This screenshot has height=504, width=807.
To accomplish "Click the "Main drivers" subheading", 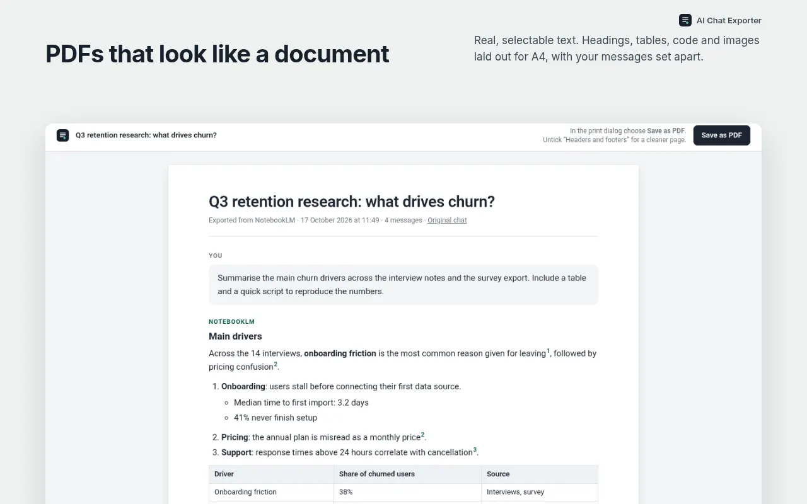I will click(x=235, y=336).
